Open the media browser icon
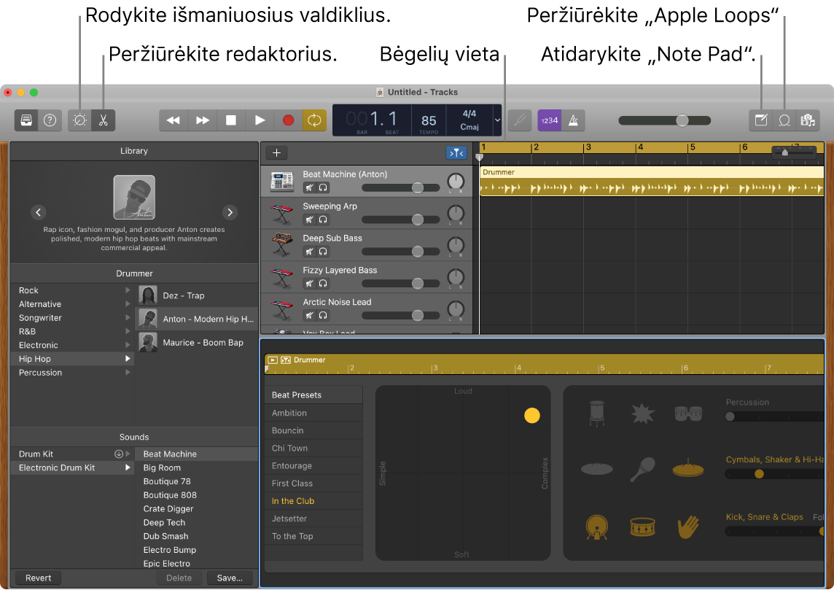 tap(808, 120)
